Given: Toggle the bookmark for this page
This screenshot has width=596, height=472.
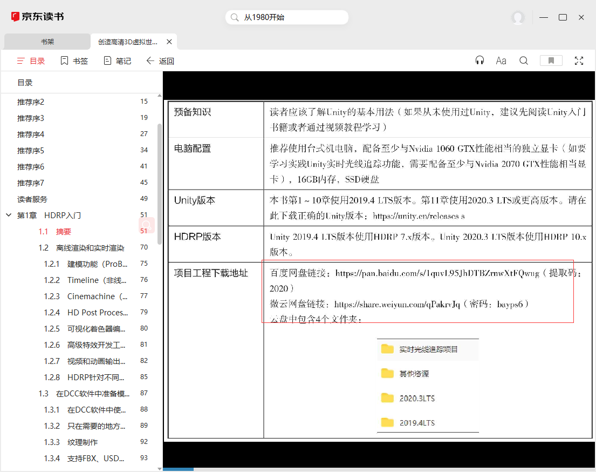Looking at the screenshot, I should [x=551, y=60].
